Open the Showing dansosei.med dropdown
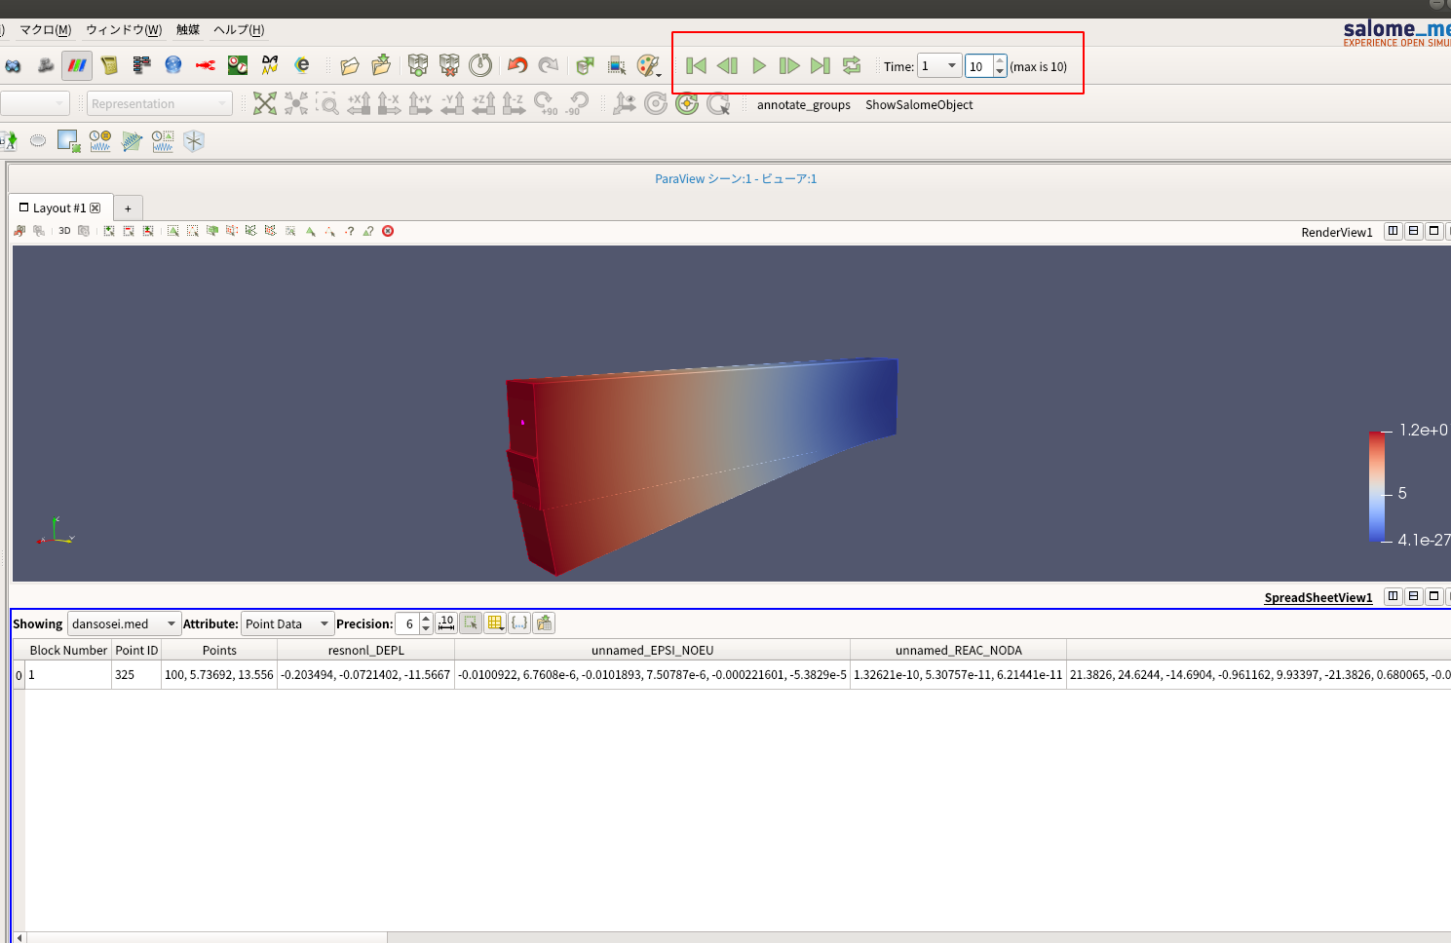Image resolution: width=1451 pixels, height=943 pixels. [x=124, y=623]
